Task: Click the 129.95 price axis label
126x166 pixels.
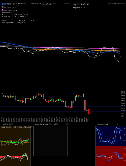Action: 123,96
